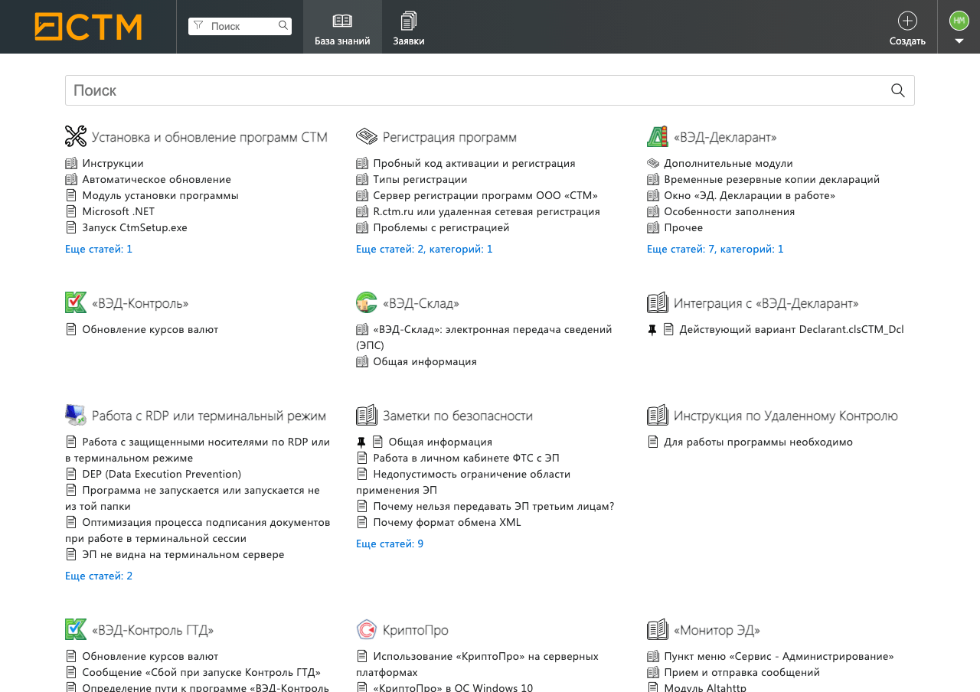This screenshot has height=692, width=980.
Task: Open the Регистрация программ category heading
Action: [x=449, y=137]
